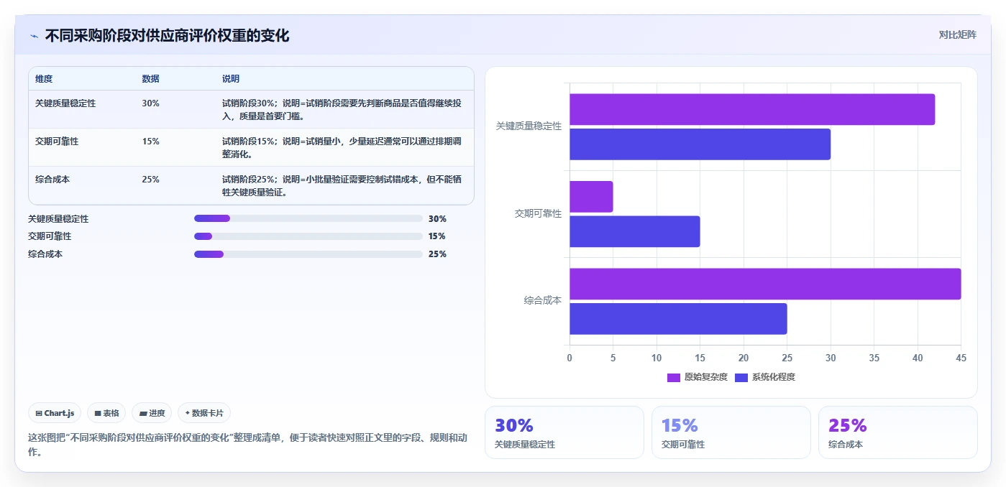This screenshot has width=1006, height=487.
Task: Click the 交期可靠性 chart axis label
Action: pos(538,214)
